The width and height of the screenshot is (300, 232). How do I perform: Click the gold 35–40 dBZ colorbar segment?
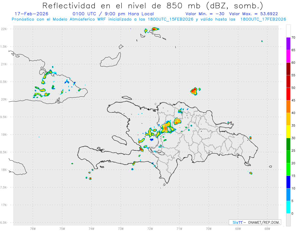(288, 119)
